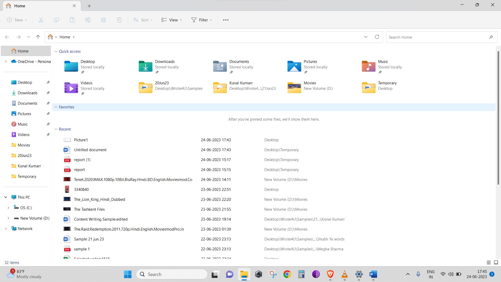The width and height of the screenshot is (501, 282).
Task: Open the Calculator app from taskbar
Action: pyautogui.click(x=301, y=274)
